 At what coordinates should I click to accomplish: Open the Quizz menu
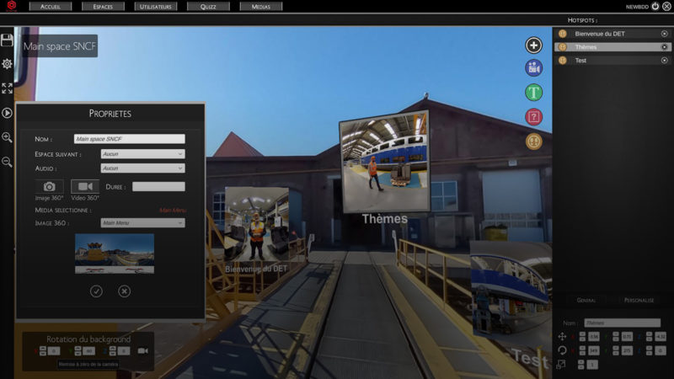[208, 7]
